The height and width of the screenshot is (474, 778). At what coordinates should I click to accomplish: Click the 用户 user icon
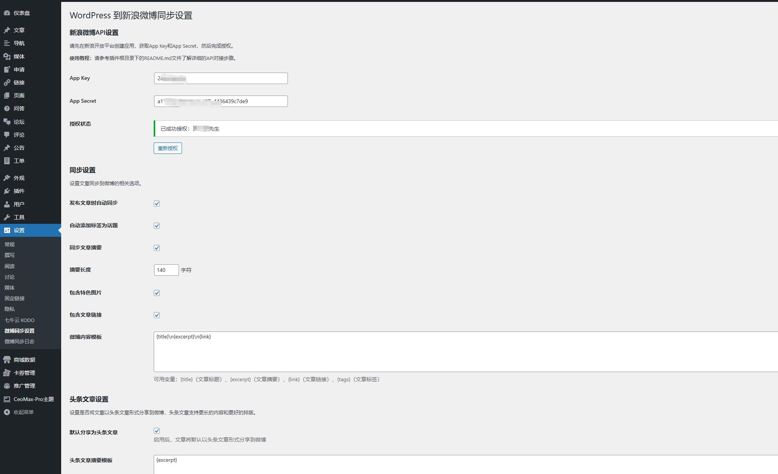(7, 204)
